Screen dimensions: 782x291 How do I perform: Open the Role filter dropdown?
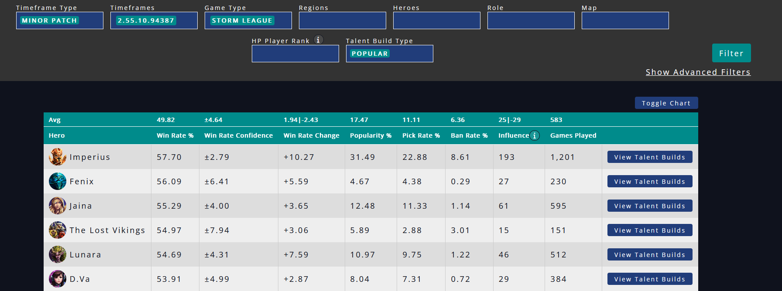coord(531,20)
